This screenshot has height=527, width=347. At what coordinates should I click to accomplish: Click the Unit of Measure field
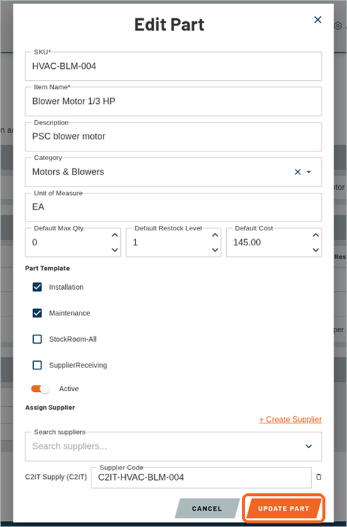173,207
